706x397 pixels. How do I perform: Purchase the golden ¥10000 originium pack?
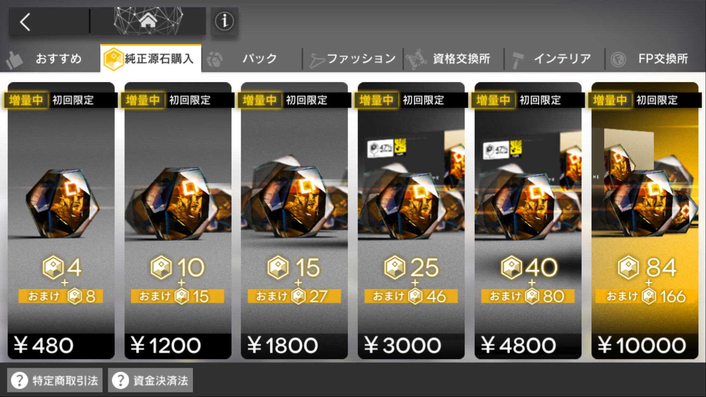(645, 221)
